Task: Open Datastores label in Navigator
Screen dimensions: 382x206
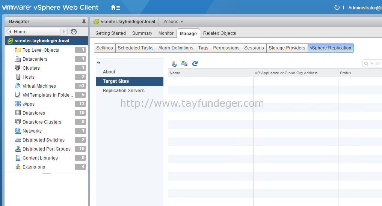Action: [34, 113]
